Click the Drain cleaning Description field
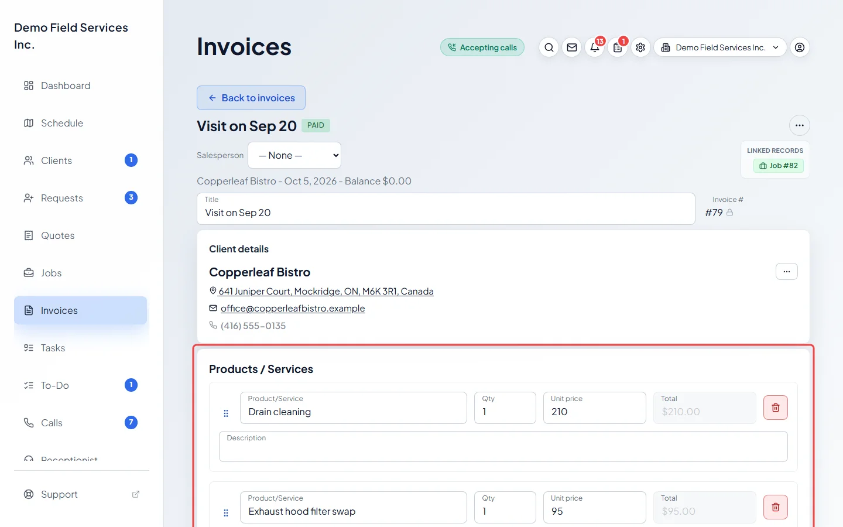The width and height of the screenshot is (843, 527). click(x=503, y=447)
